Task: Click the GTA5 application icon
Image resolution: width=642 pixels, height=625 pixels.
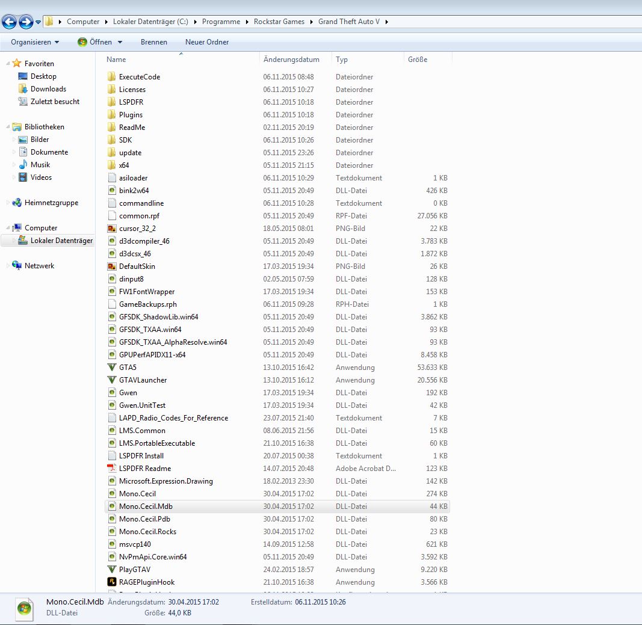Action: 112,367
